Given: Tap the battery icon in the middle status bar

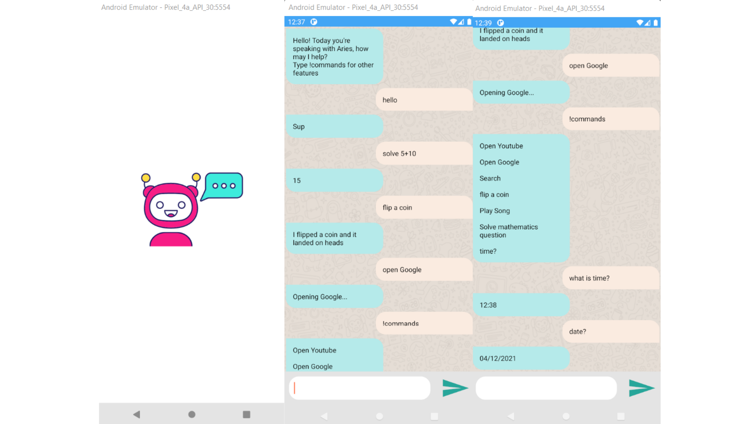Looking at the screenshot, I should coord(469,22).
